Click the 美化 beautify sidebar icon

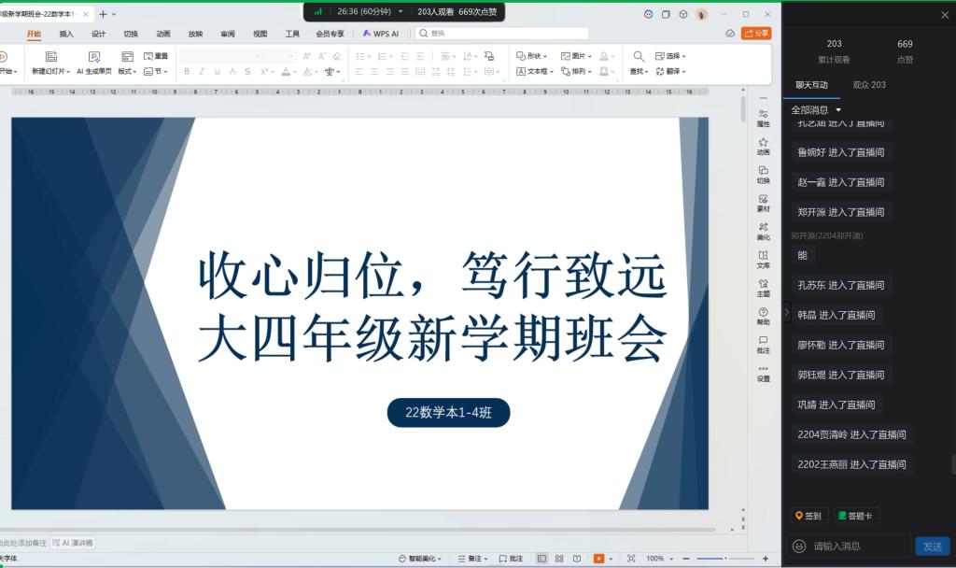click(763, 231)
